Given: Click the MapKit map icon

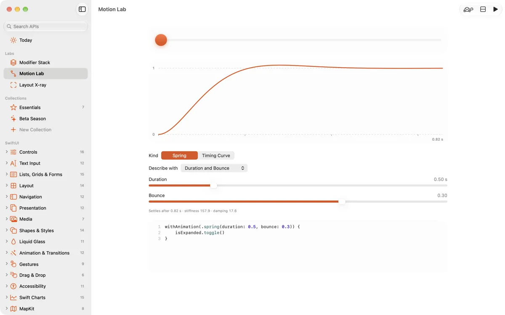Looking at the screenshot, I should pos(13,309).
